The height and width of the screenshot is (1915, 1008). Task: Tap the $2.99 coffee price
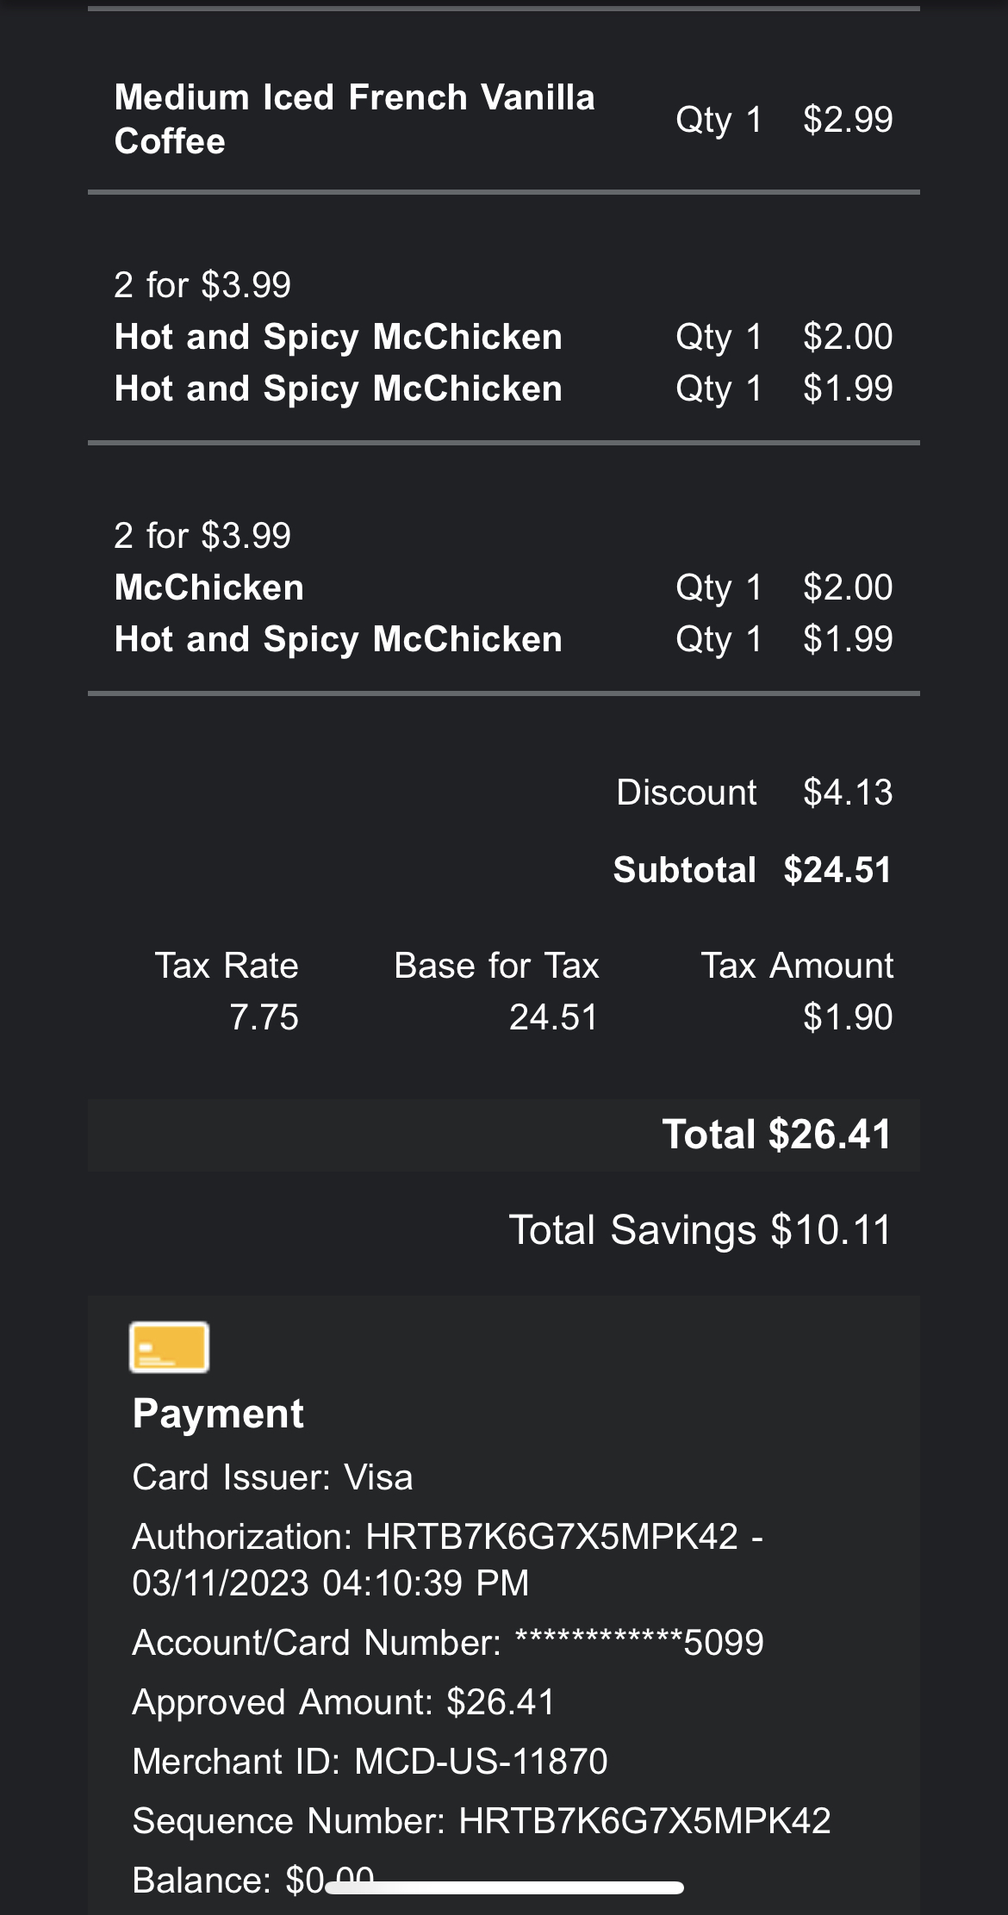tap(848, 120)
